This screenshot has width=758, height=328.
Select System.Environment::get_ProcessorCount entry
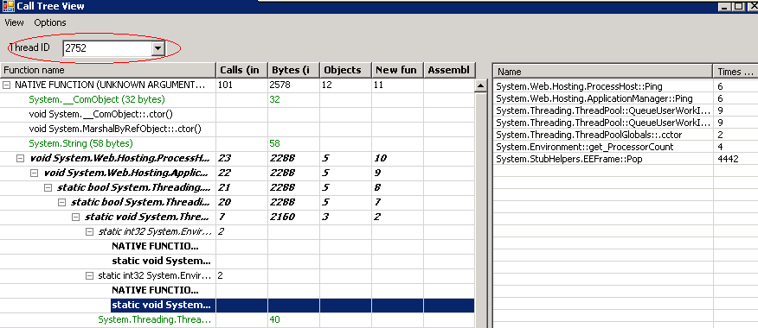click(x=584, y=147)
